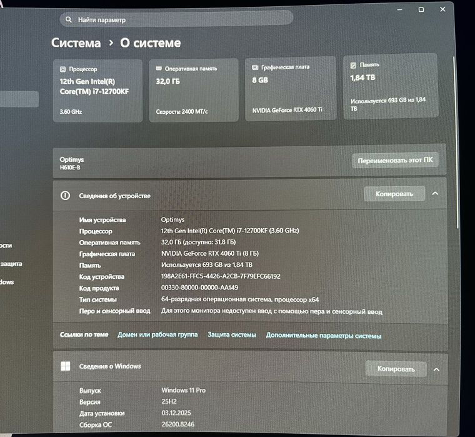Select the highlighted sidebar item
Image resolution: width=475 pixels, height=437 pixels.
tap(19, 99)
